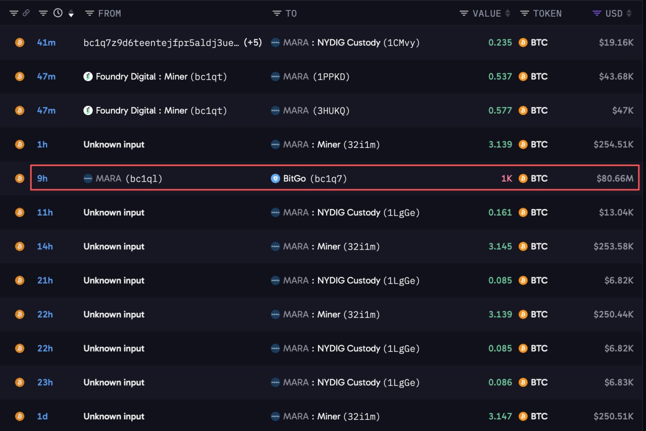Click the Bitcoin chain icon in the 9h row
The image size is (646, 431).
pos(19,178)
